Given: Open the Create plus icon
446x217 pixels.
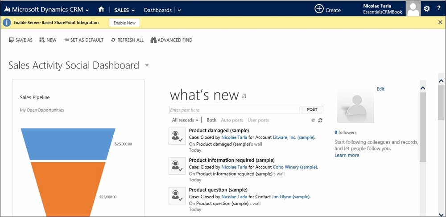Looking at the screenshot, I should (319, 9).
